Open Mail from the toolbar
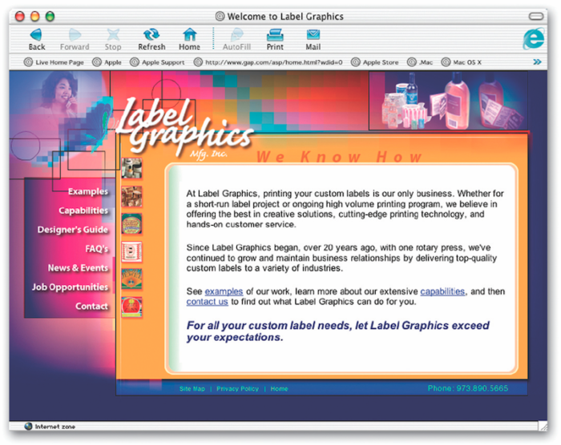 313,39
